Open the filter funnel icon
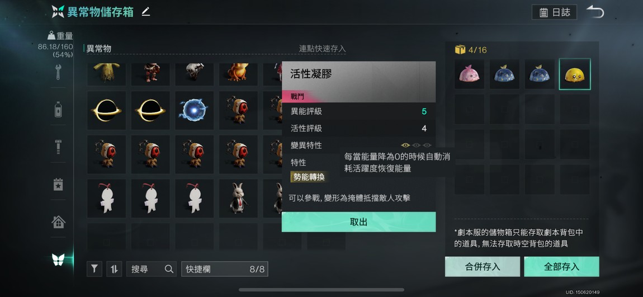This screenshot has width=643, height=297. click(x=94, y=269)
